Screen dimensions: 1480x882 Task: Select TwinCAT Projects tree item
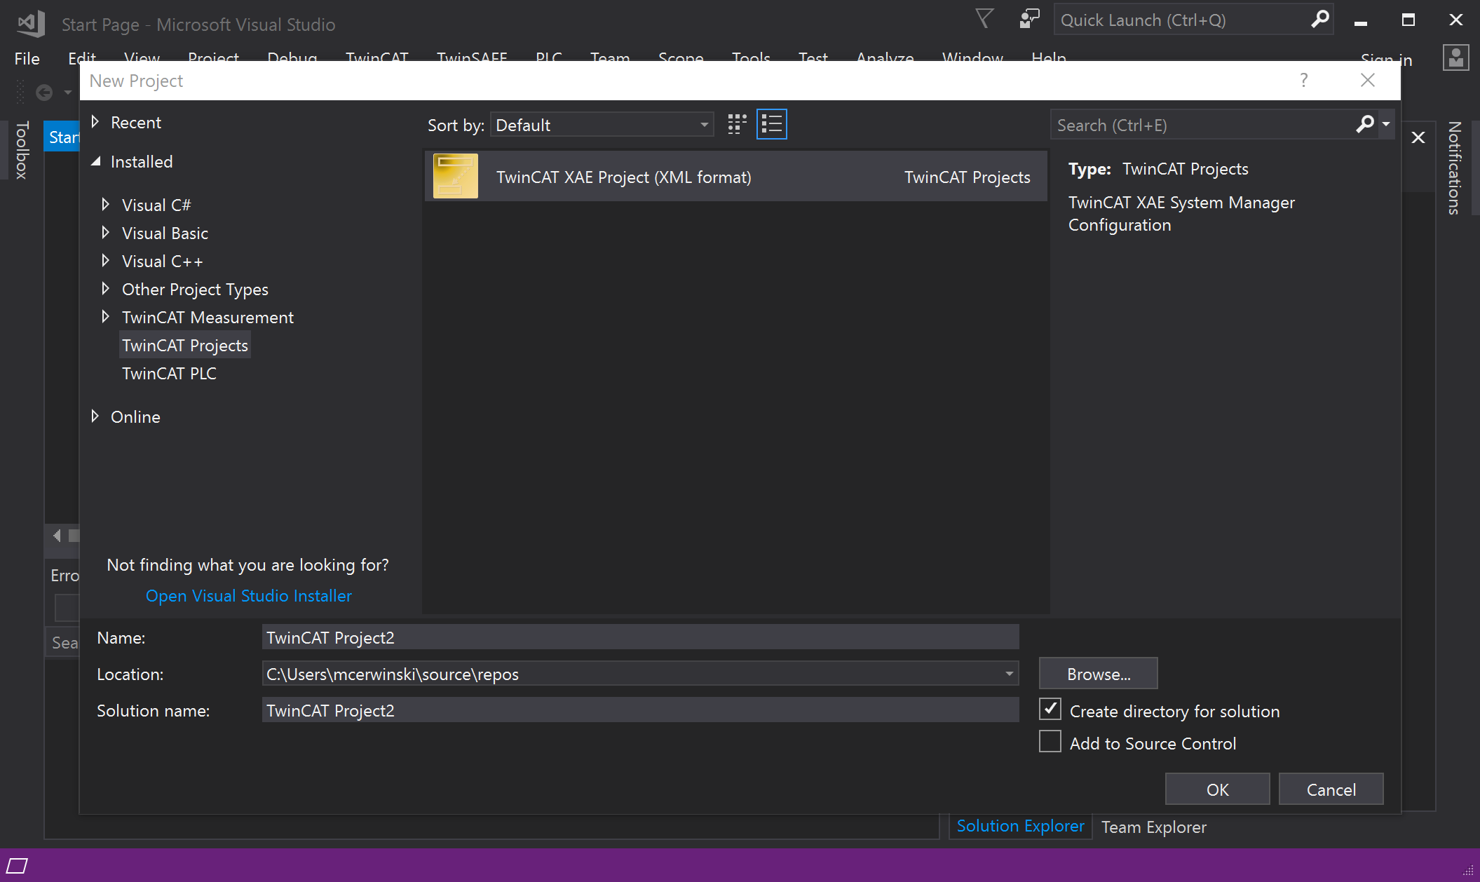185,346
